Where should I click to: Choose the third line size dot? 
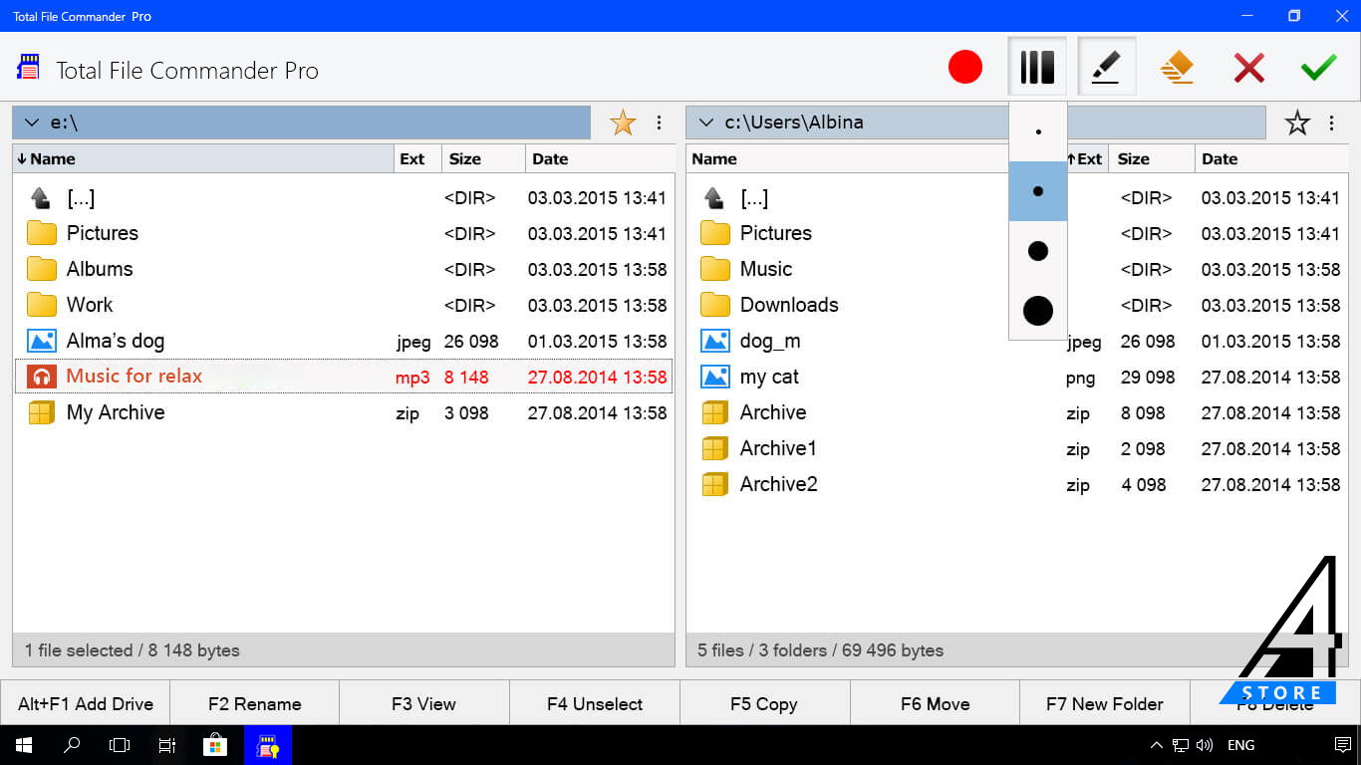coord(1038,251)
